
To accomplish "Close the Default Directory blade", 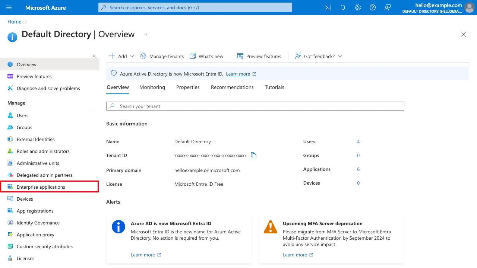I will click(464, 34).
